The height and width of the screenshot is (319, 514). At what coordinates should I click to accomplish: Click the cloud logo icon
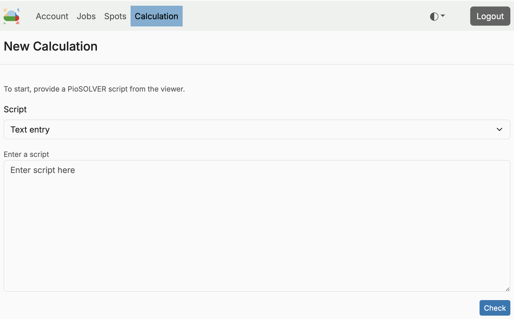point(11,16)
